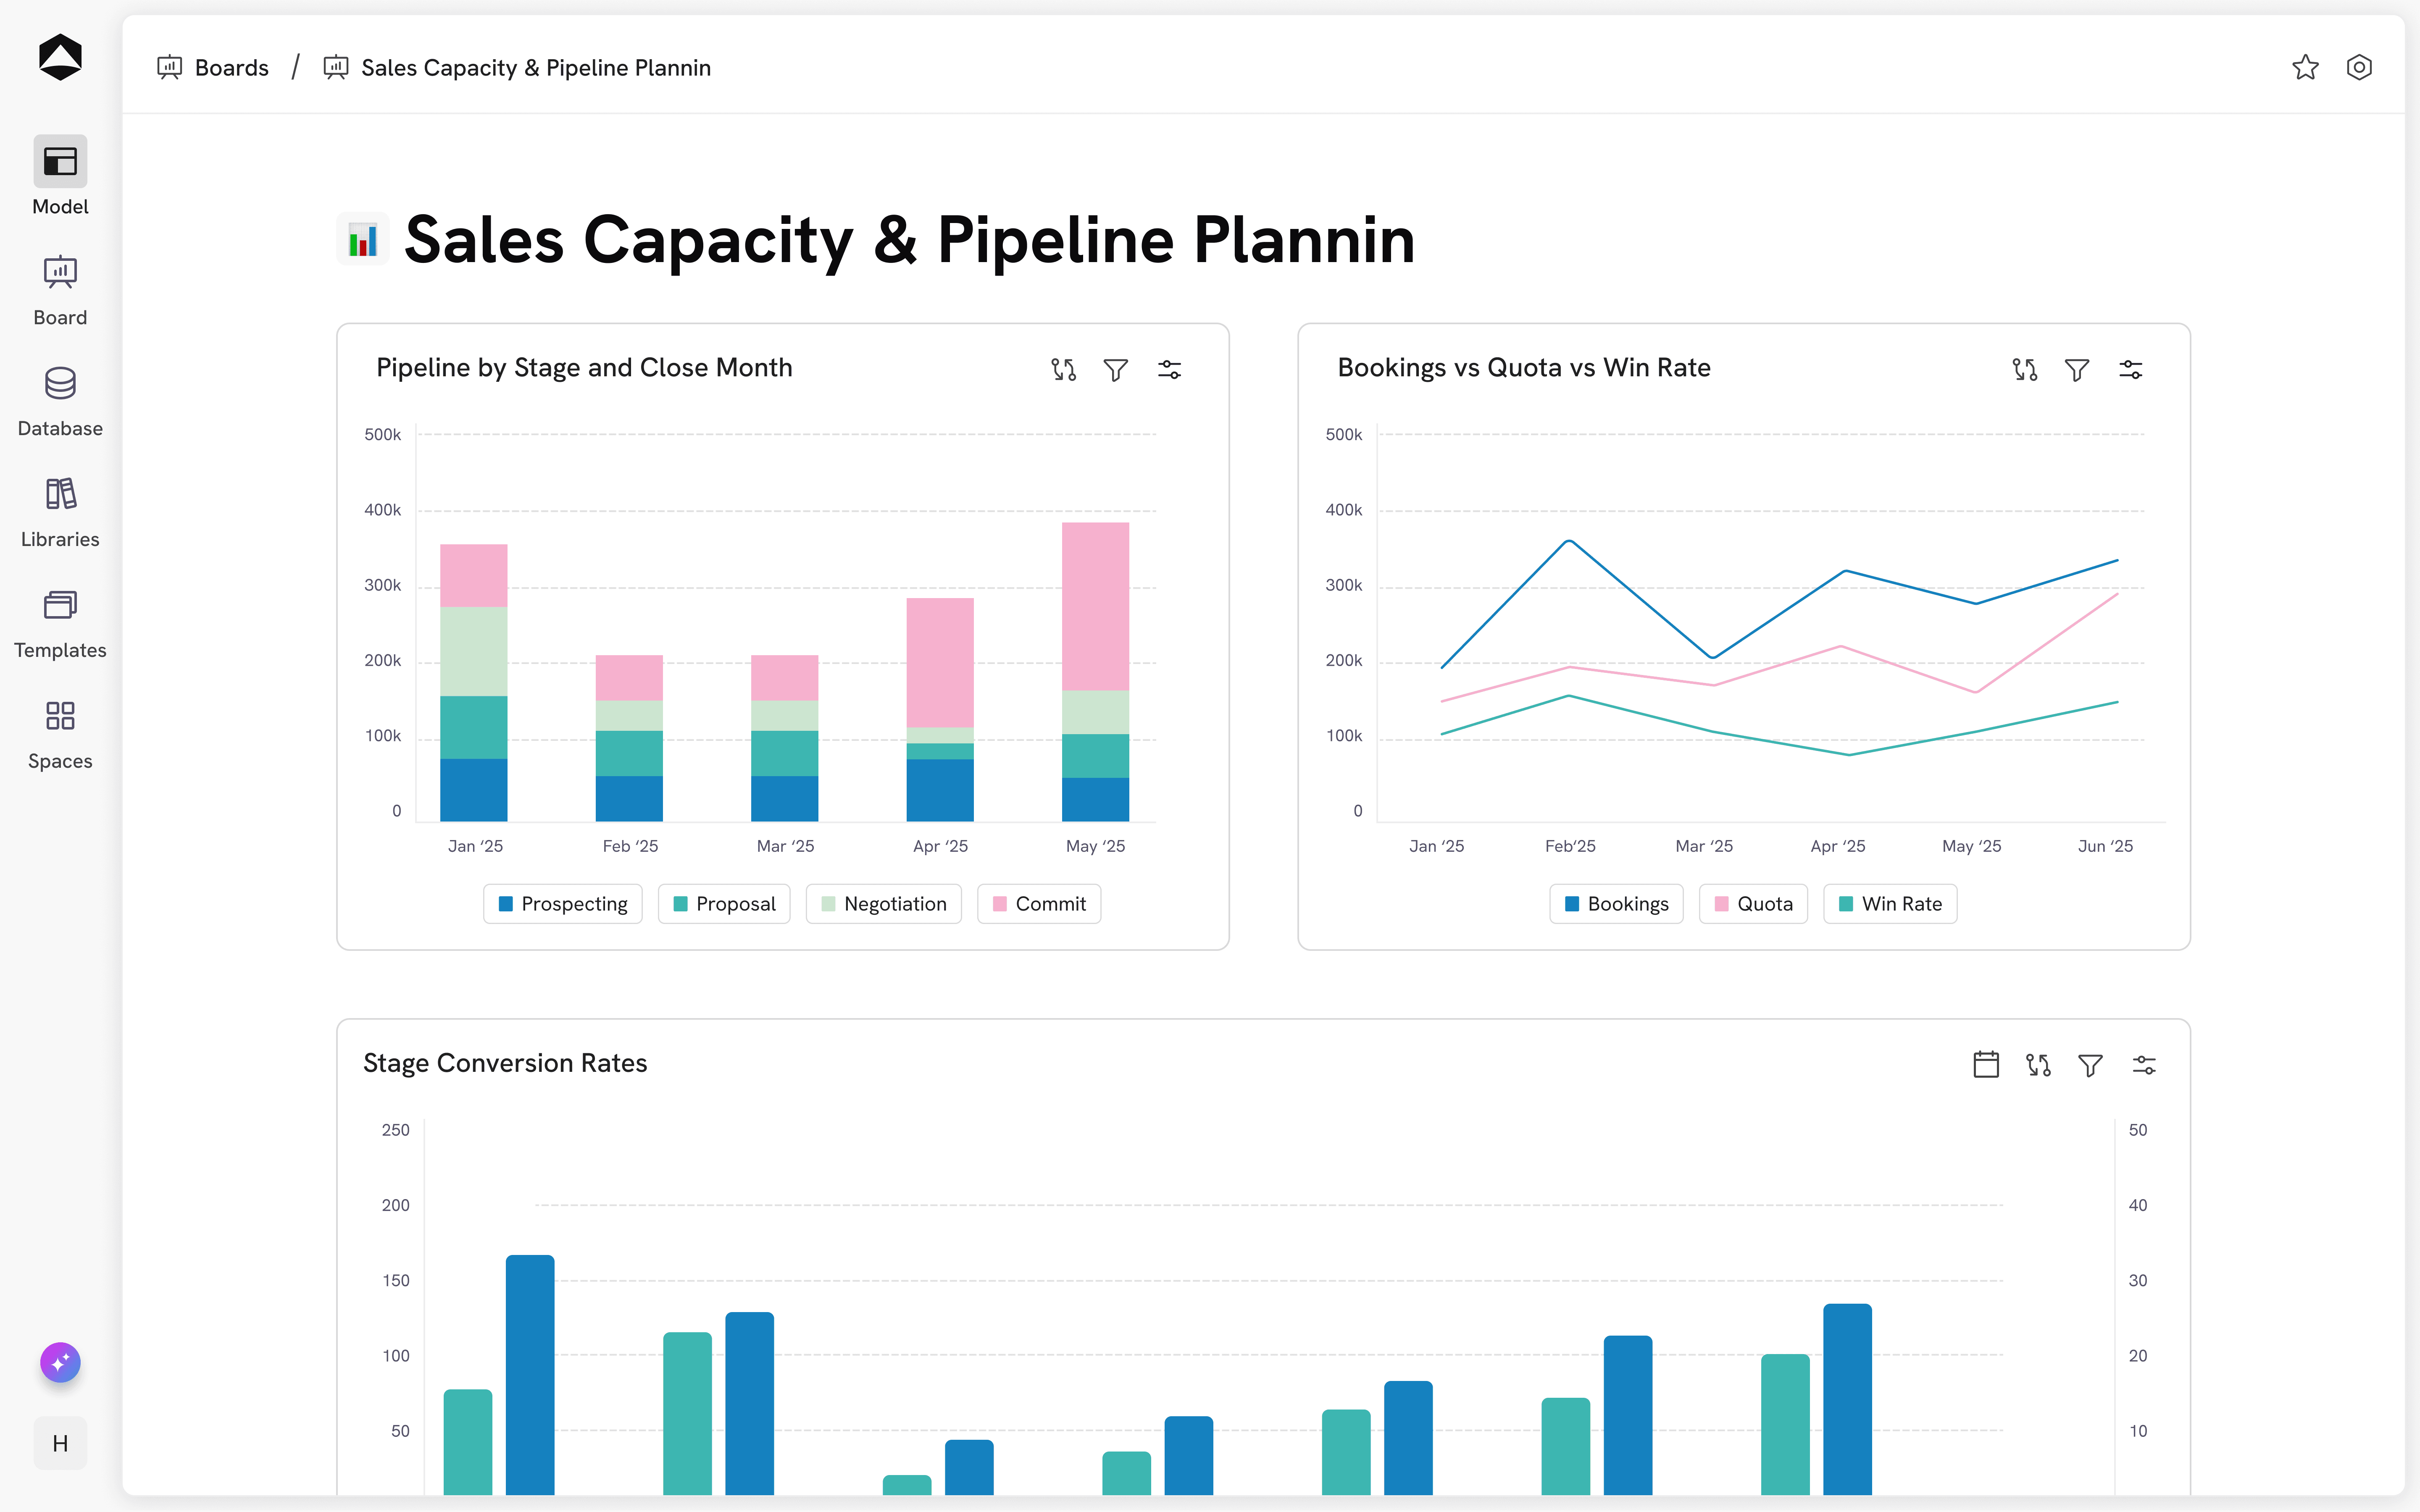The width and height of the screenshot is (2420, 1512).
Task: Open settings sliders for Bookings vs Quota chart
Action: [2130, 370]
